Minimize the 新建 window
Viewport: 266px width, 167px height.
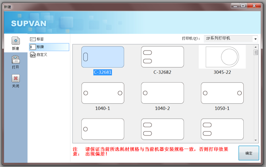[235, 6]
